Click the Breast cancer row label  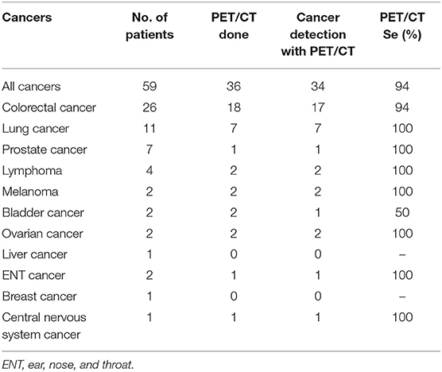point(40,296)
